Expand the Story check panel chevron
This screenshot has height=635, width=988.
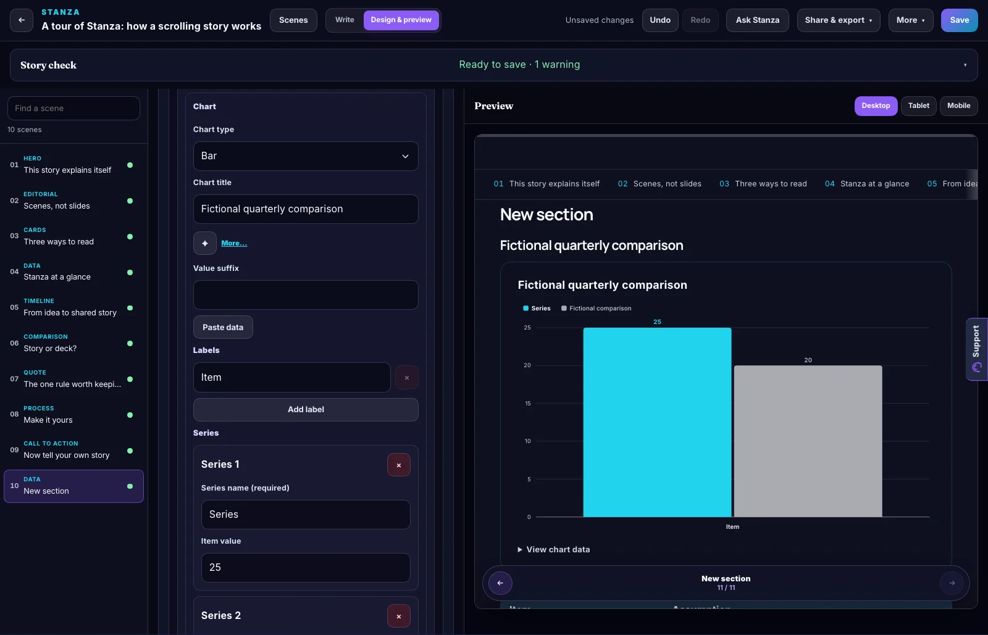(x=965, y=65)
